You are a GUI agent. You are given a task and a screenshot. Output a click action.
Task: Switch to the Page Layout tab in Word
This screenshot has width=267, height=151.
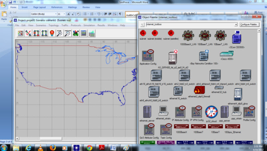pos(40,7)
